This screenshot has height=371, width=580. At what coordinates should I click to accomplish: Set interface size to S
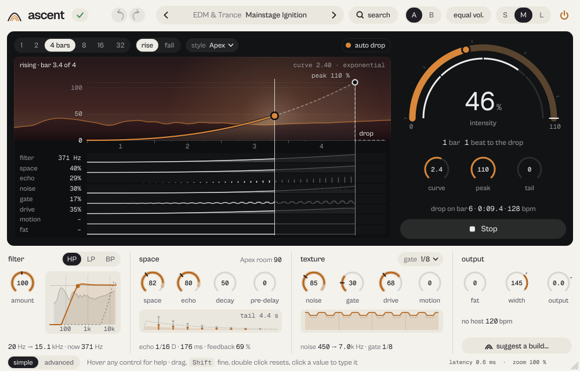tap(505, 15)
